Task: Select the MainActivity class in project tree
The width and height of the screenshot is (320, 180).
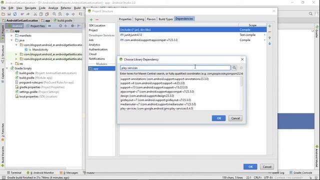Action: tap(40, 49)
